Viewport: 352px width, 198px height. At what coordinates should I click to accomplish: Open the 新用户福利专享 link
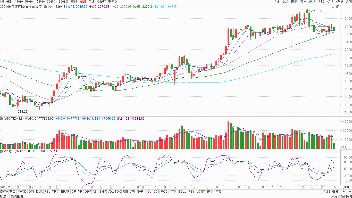[x=341, y=196]
